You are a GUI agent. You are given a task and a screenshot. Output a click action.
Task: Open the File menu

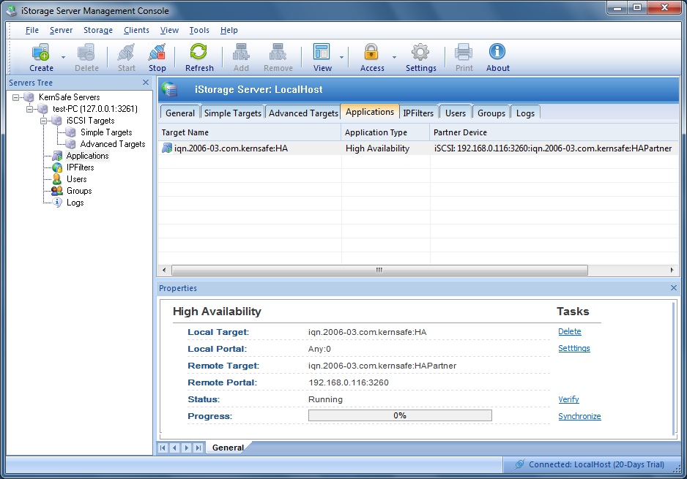[32, 30]
